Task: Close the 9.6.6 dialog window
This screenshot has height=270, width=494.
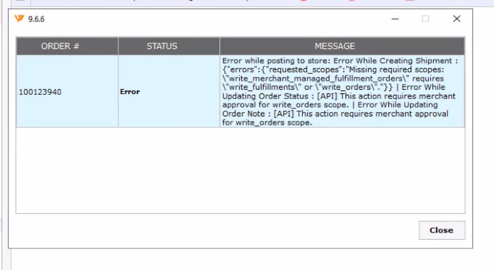Action: [x=457, y=19]
